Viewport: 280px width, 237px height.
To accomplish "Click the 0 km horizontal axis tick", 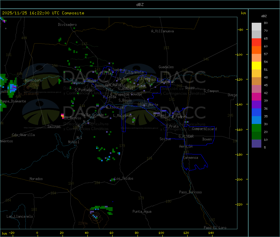I will coord(37,233).
